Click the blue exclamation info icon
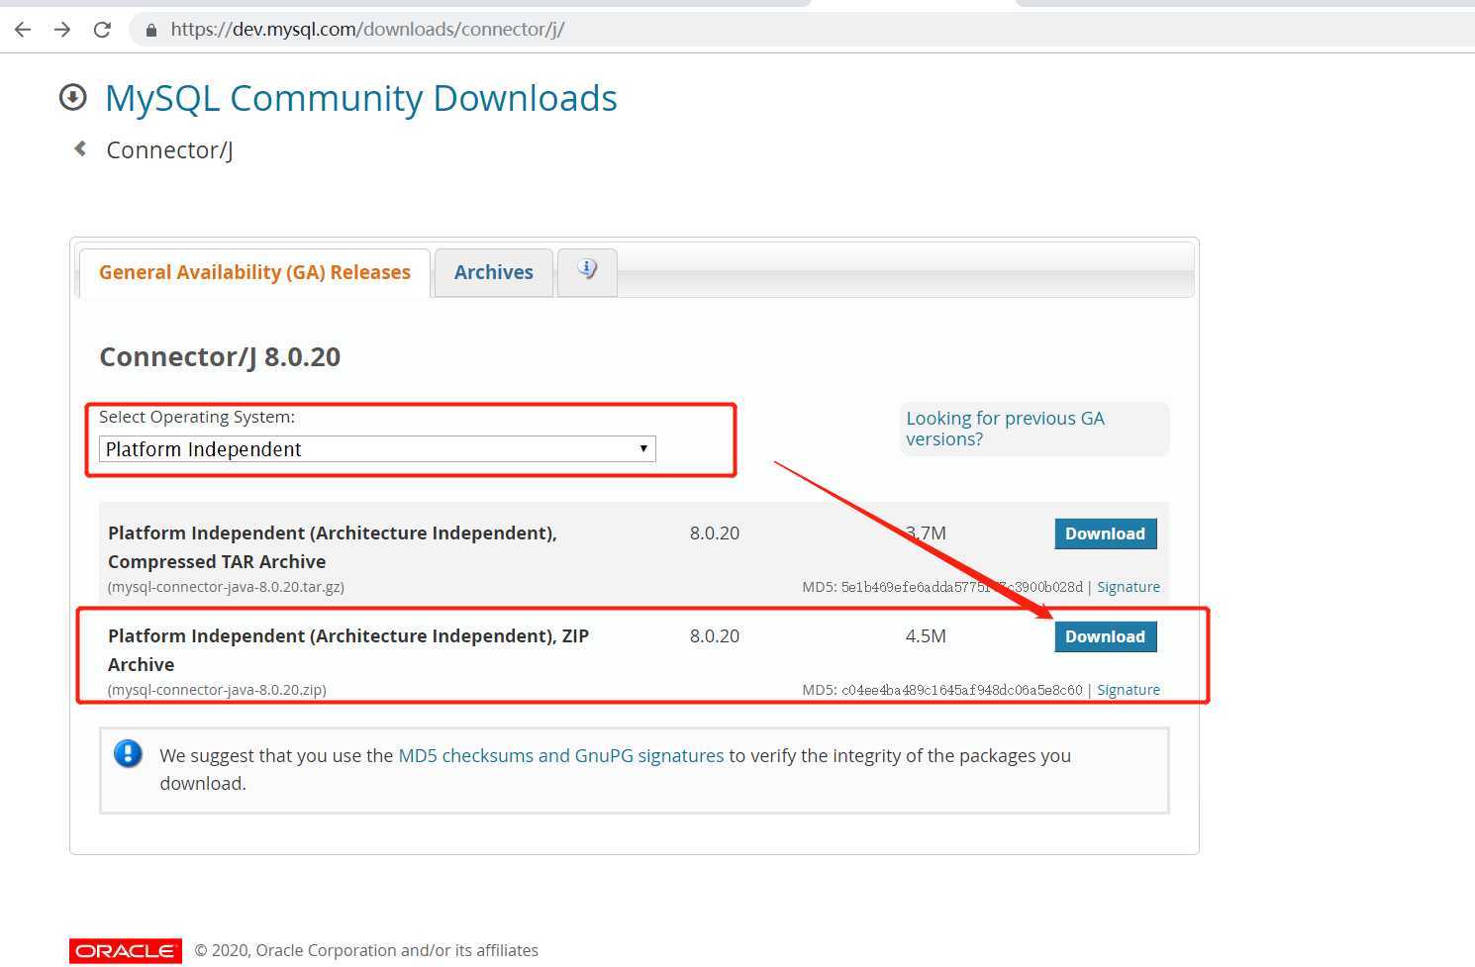 (x=128, y=754)
